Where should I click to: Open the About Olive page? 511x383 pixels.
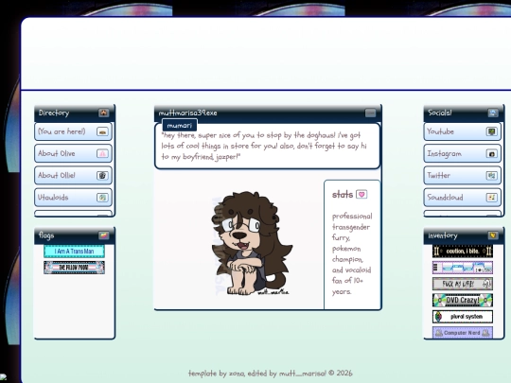tap(73, 153)
